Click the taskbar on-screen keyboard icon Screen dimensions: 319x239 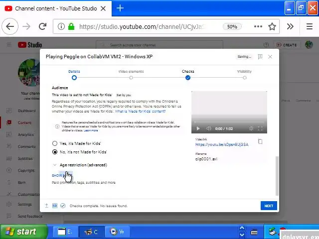[254, 232]
